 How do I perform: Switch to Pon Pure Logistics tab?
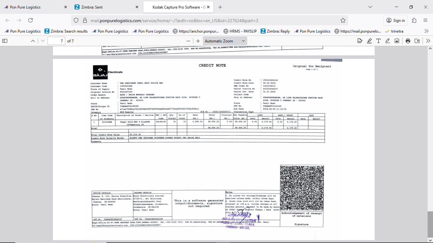[34, 7]
